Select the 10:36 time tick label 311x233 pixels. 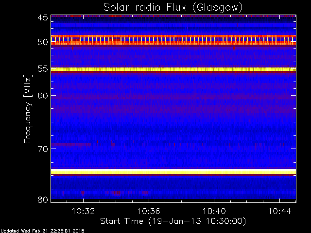pyautogui.click(x=149, y=211)
